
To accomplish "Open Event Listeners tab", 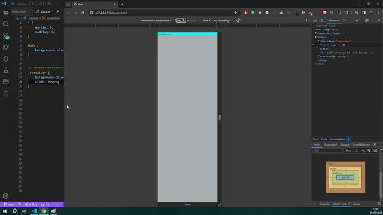I will [x=361, y=145].
